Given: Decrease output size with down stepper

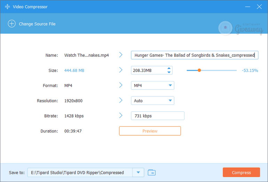Looking at the screenshot, I should coord(169,72).
